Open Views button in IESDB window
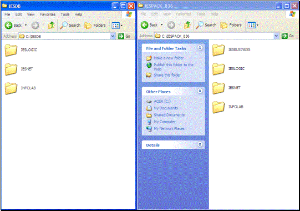The width and height of the screenshot is (300, 211). 116,25
